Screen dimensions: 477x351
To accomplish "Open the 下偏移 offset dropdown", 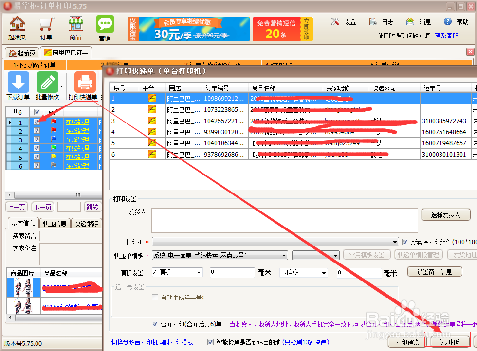I will [x=304, y=272].
